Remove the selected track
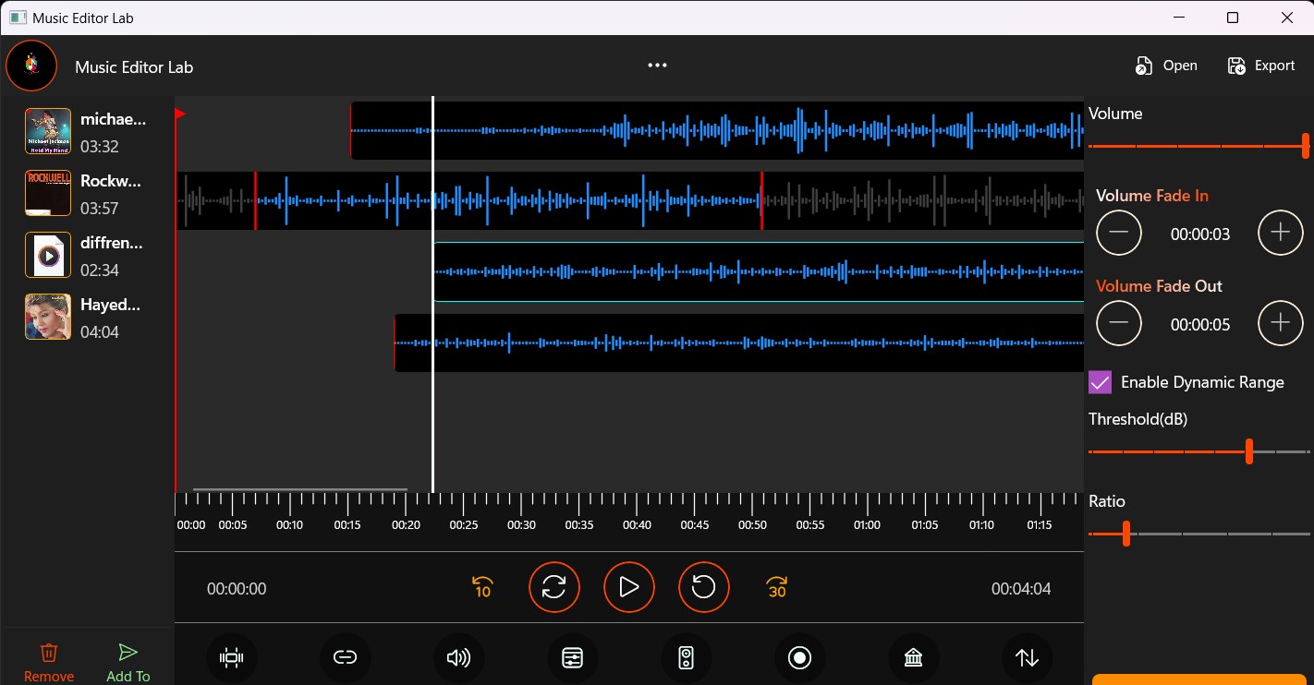The image size is (1314, 685). point(49,661)
